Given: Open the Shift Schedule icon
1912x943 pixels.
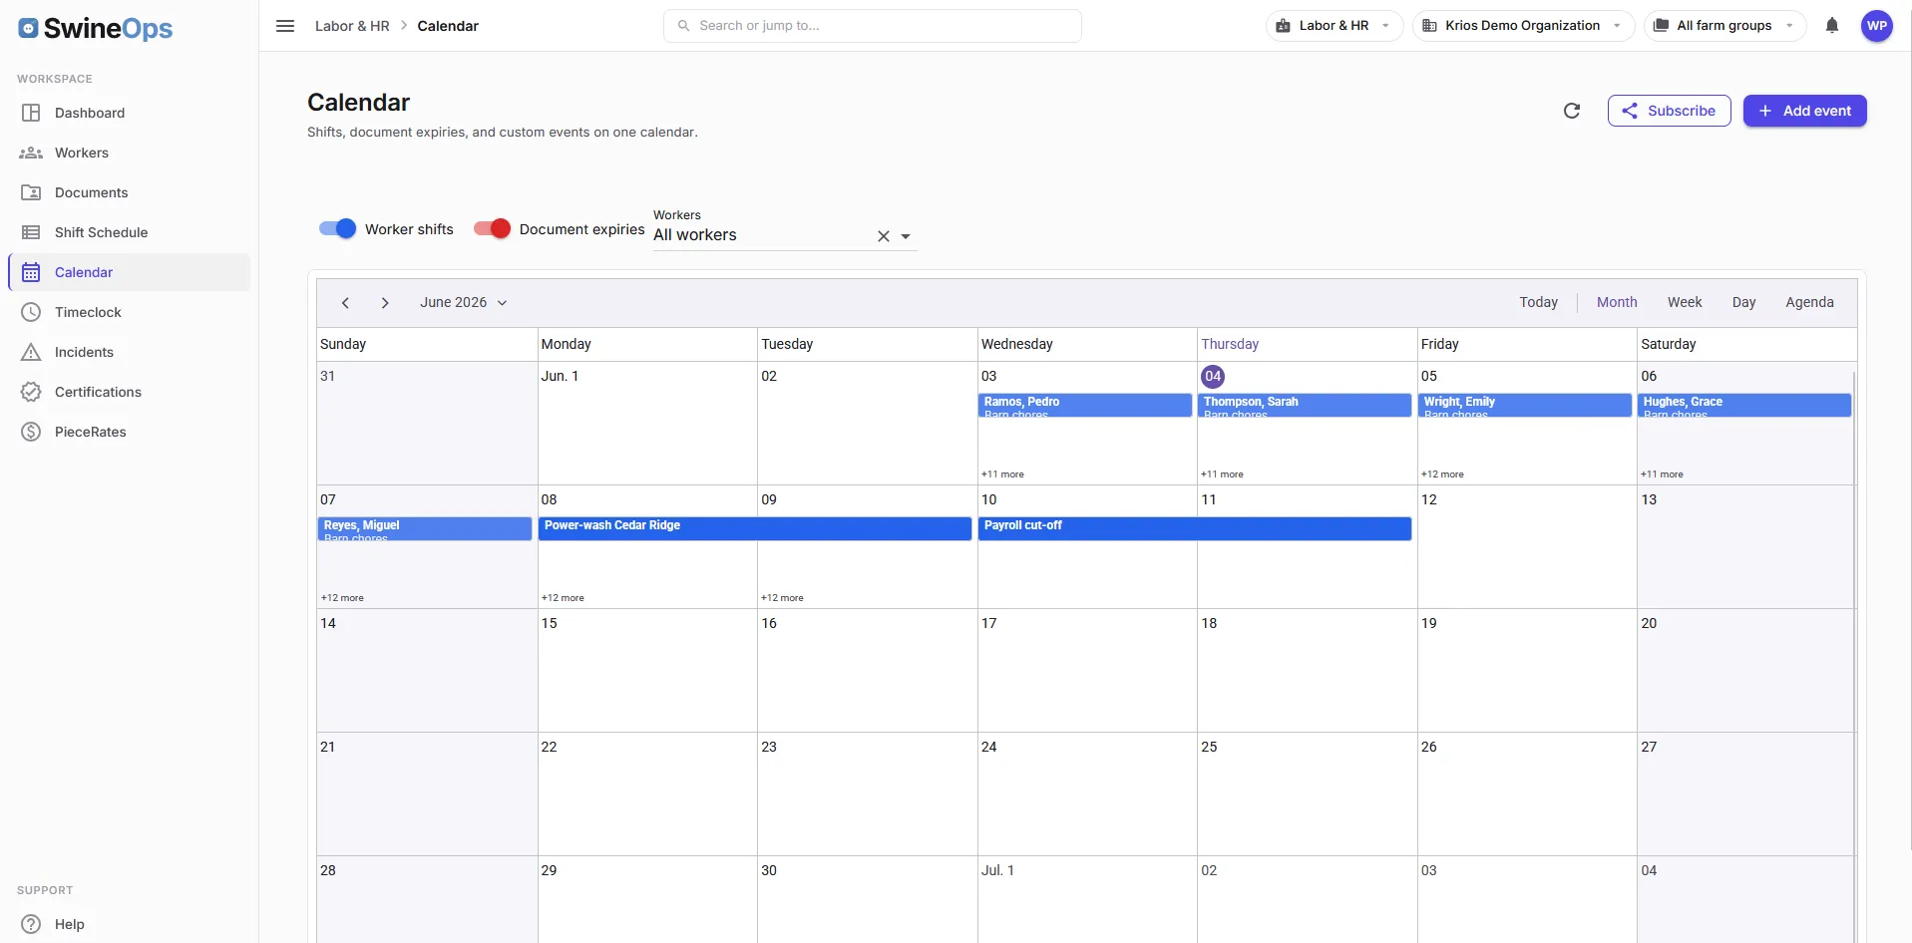Looking at the screenshot, I should [31, 232].
